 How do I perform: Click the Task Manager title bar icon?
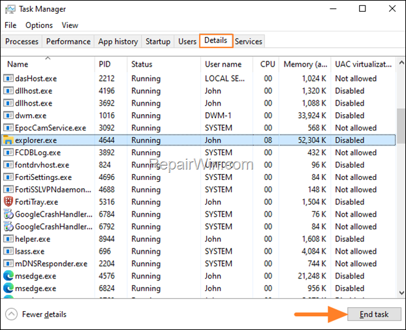pos(10,9)
